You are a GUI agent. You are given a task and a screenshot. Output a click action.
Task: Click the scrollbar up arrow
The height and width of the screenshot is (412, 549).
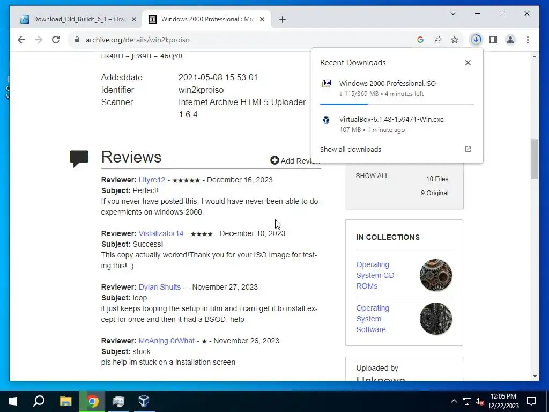pyautogui.click(x=535, y=56)
